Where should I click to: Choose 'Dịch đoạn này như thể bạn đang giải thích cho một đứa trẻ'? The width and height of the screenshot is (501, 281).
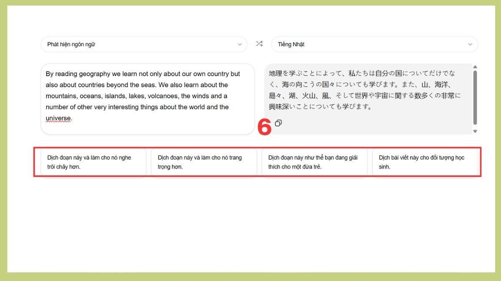pyautogui.click(x=315, y=162)
